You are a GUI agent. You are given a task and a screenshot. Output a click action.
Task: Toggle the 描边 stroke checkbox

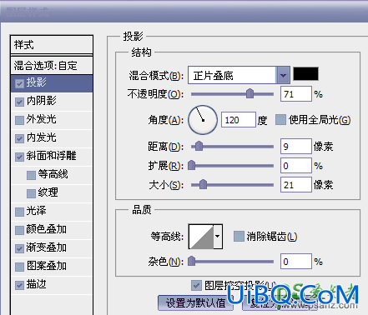pos(19,285)
